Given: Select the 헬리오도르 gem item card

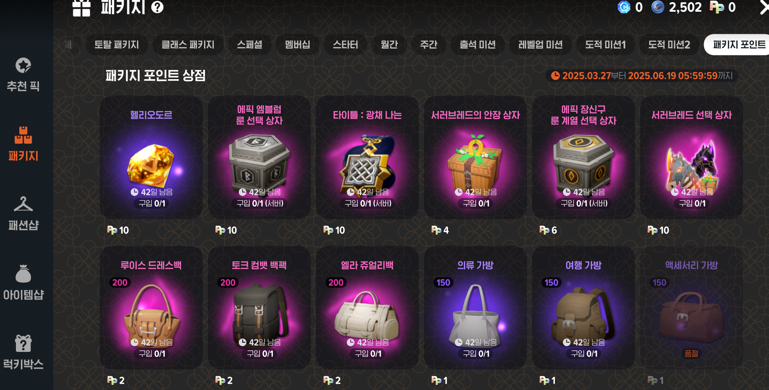Looking at the screenshot, I should [x=151, y=158].
